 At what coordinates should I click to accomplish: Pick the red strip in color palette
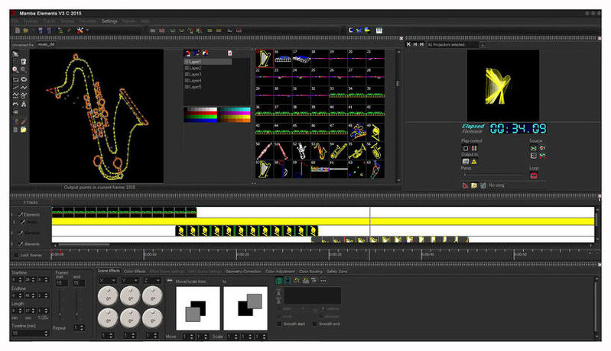pos(200,112)
